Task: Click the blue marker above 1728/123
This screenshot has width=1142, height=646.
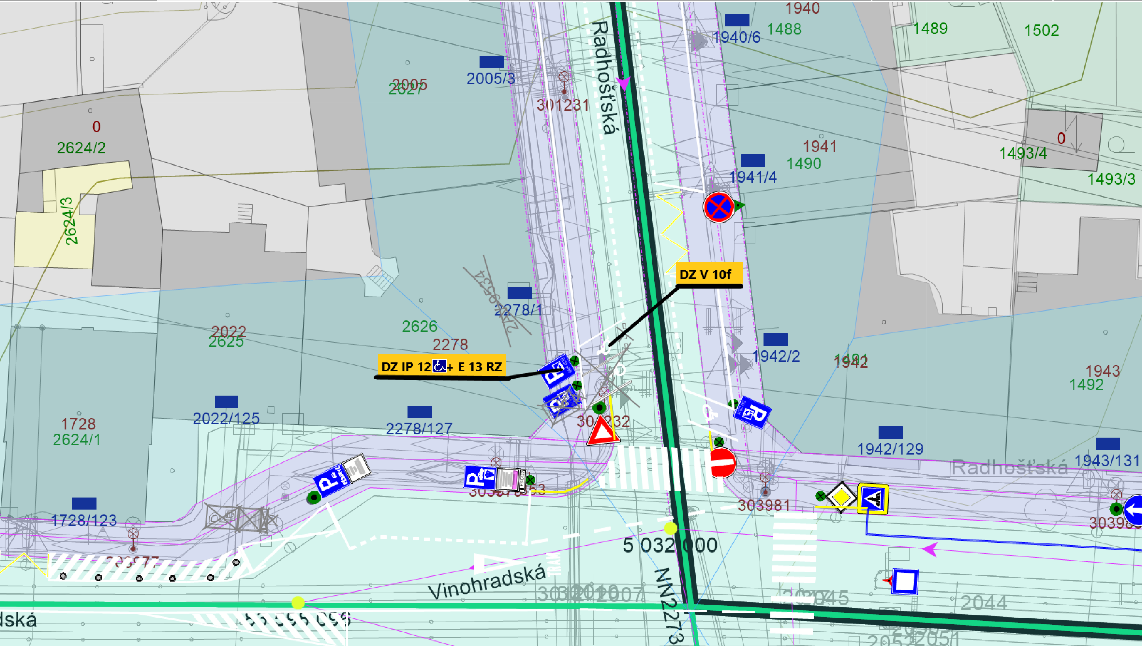Action: [x=84, y=504]
